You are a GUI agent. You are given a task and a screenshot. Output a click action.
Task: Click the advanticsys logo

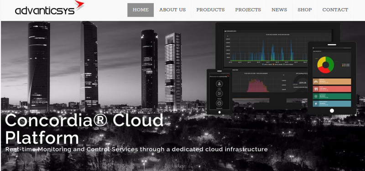coord(49,8)
